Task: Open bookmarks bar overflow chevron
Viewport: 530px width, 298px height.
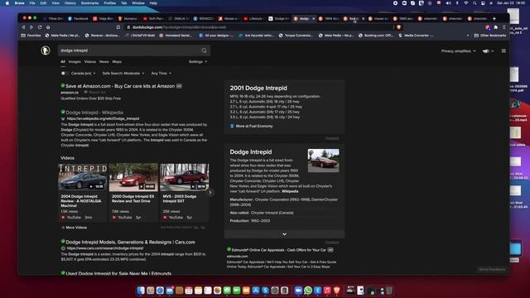Action: (x=467, y=36)
